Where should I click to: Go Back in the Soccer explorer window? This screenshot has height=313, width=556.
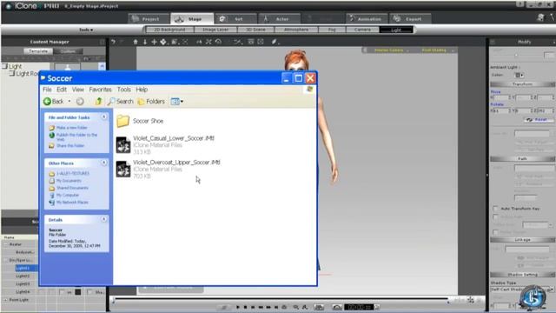[x=54, y=102]
